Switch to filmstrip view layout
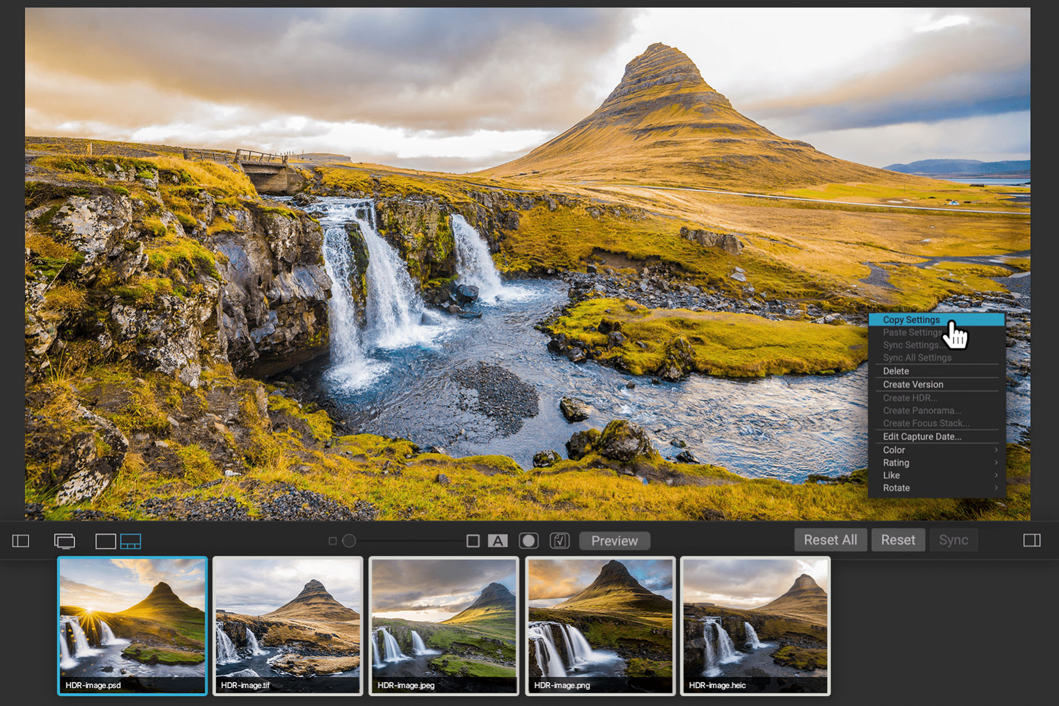This screenshot has width=1059, height=706. pyautogui.click(x=131, y=541)
